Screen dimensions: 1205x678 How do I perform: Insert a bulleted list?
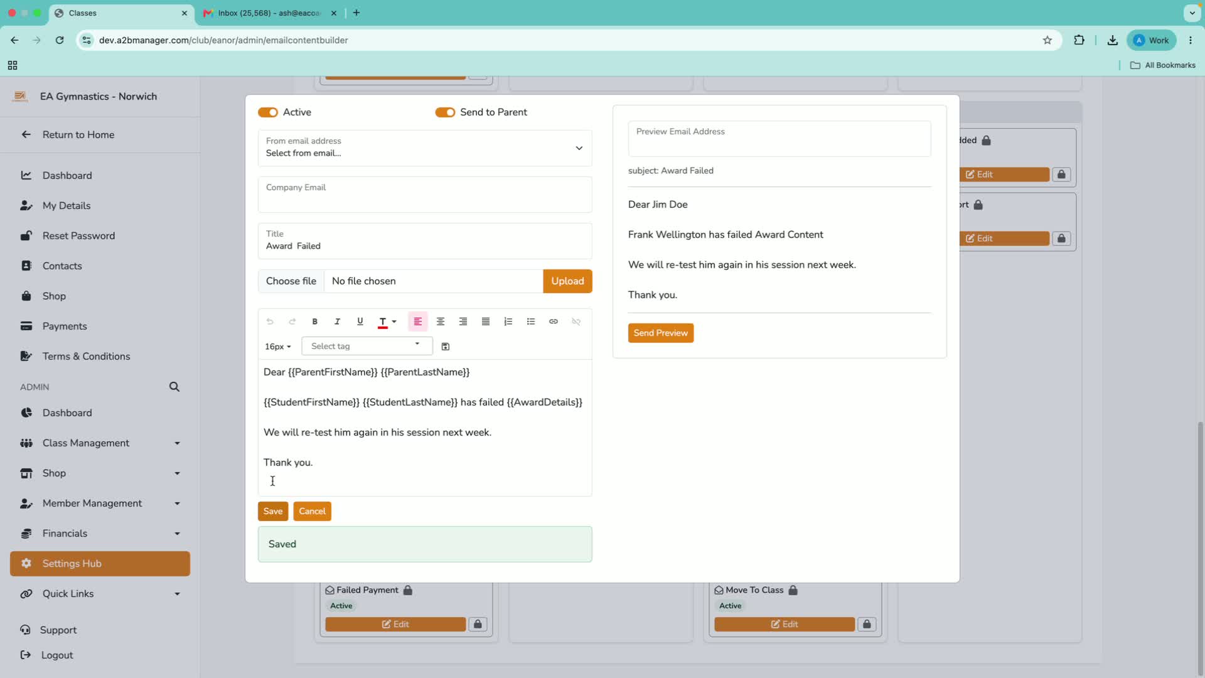coord(530,321)
